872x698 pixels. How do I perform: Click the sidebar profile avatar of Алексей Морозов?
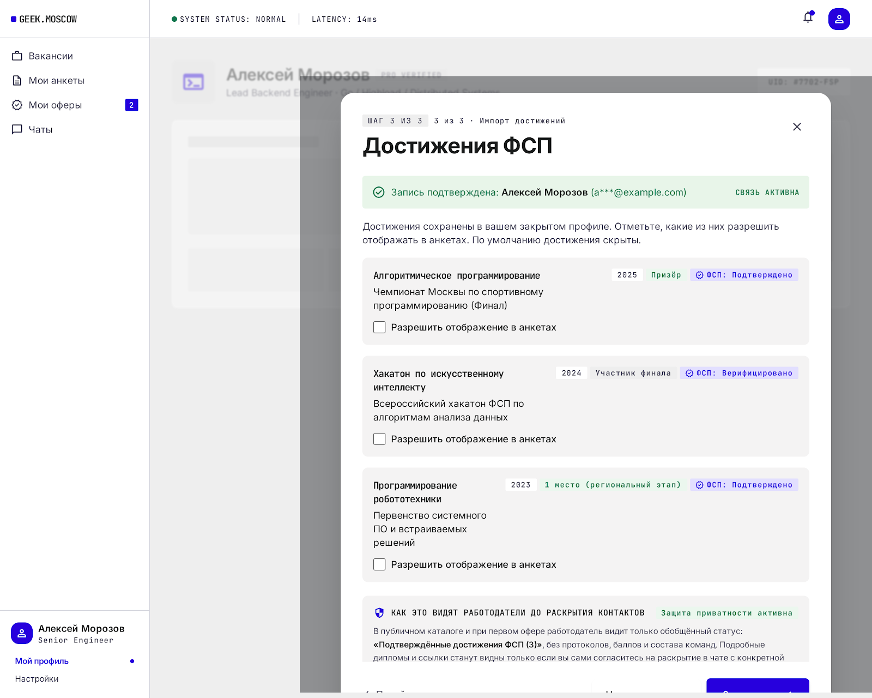click(x=22, y=633)
